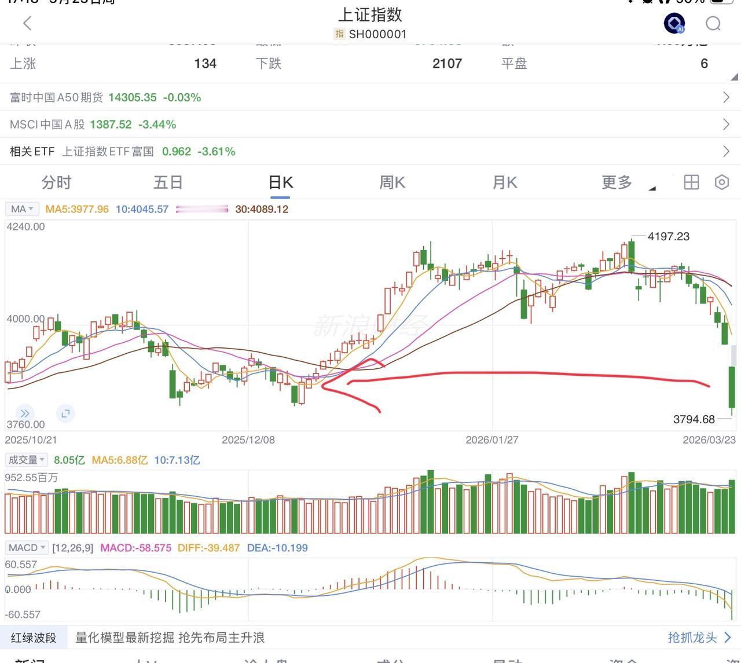This screenshot has height=663, width=741.
Task: Tap the 2025/10/21 date label
Action: click(x=31, y=440)
